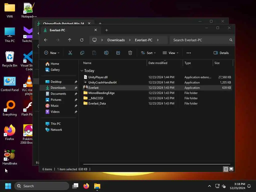Image resolution: width=256 pixels, height=192 pixels.
Task: Select the Everlast_Data folder
Action: 157,103
